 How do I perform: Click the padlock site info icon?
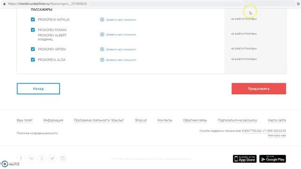[x=4, y=4]
